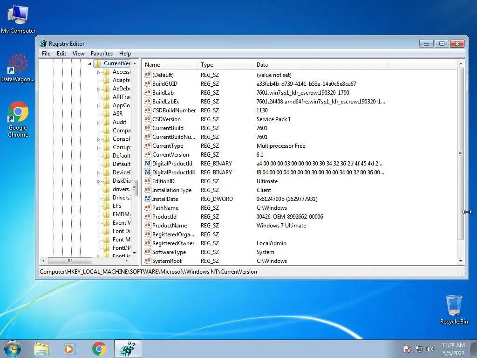Sort by the Data column header
Viewport: 477px width, 358px height.
tap(321, 64)
